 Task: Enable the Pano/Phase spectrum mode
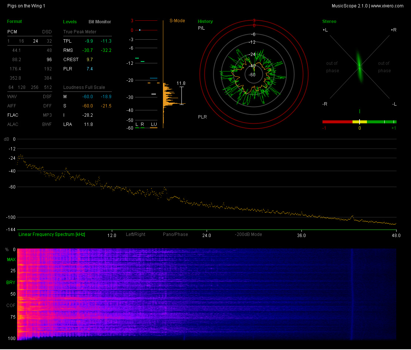point(175,234)
